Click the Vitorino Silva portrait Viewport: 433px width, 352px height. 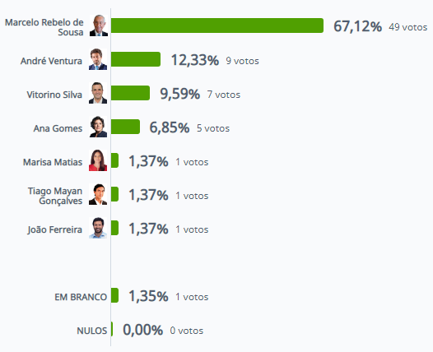(98, 93)
